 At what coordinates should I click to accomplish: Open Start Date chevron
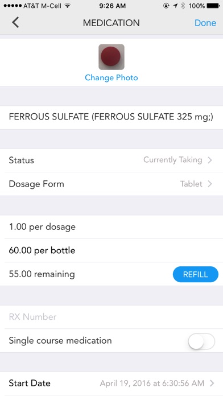coord(212,383)
